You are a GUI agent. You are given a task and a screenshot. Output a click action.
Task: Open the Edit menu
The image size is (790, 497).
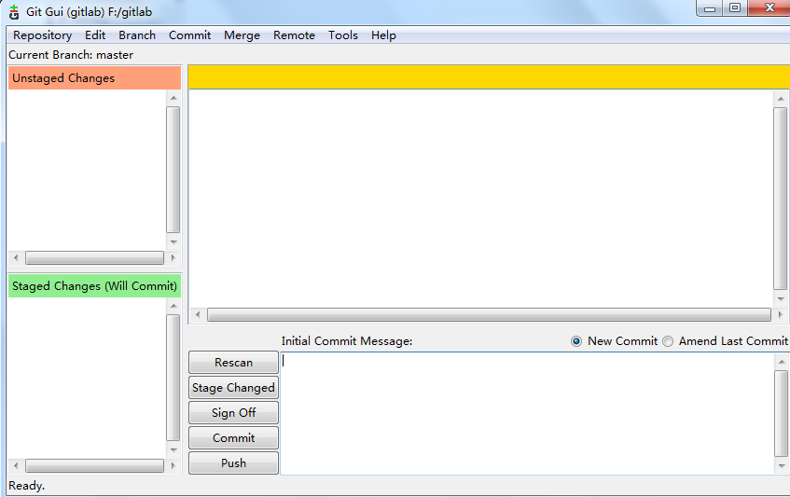(x=95, y=35)
